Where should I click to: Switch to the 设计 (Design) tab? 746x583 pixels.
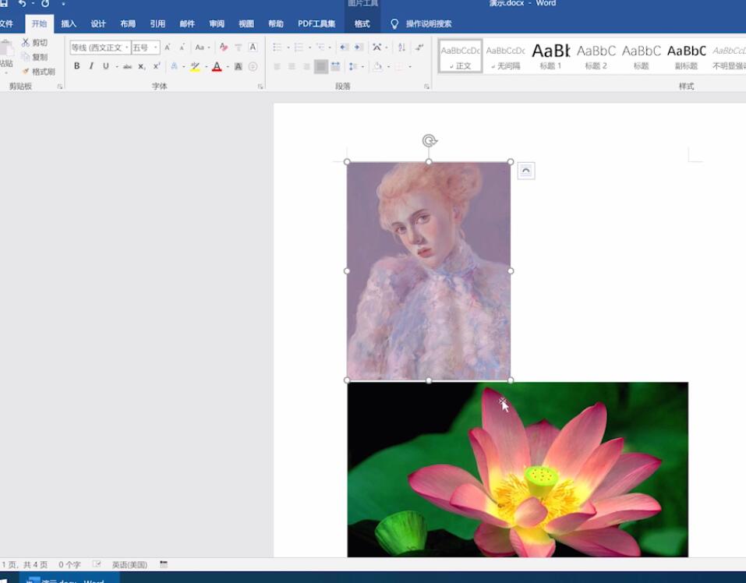pyautogui.click(x=98, y=24)
